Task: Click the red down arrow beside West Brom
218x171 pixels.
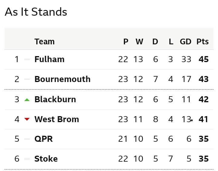Action: pos(27,119)
